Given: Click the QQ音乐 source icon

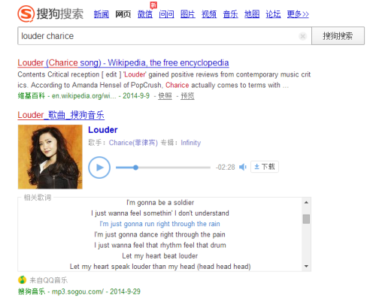Looking at the screenshot, I should point(23,280).
